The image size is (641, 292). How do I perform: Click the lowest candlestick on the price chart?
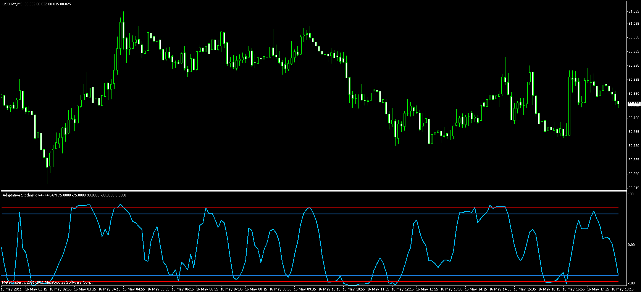coord(47,163)
